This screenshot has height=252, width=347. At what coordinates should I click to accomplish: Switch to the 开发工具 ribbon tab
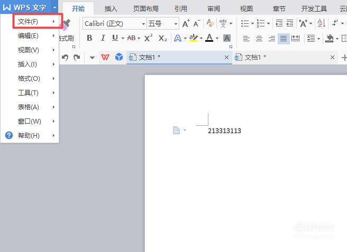(314, 8)
